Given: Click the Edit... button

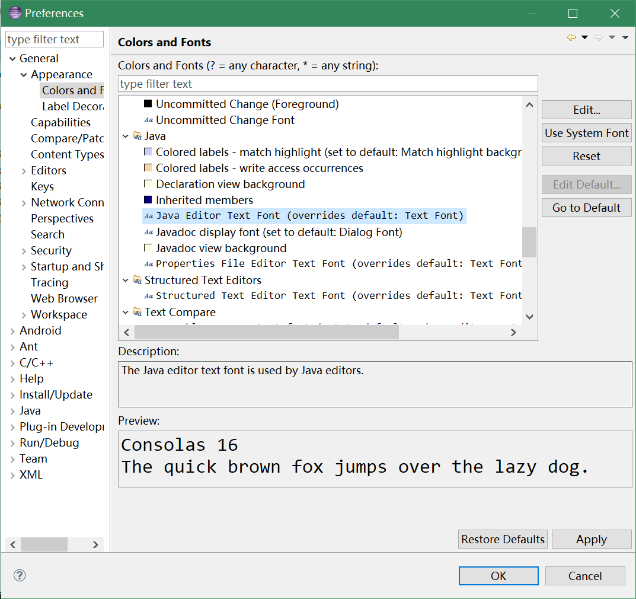Looking at the screenshot, I should coord(586,110).
